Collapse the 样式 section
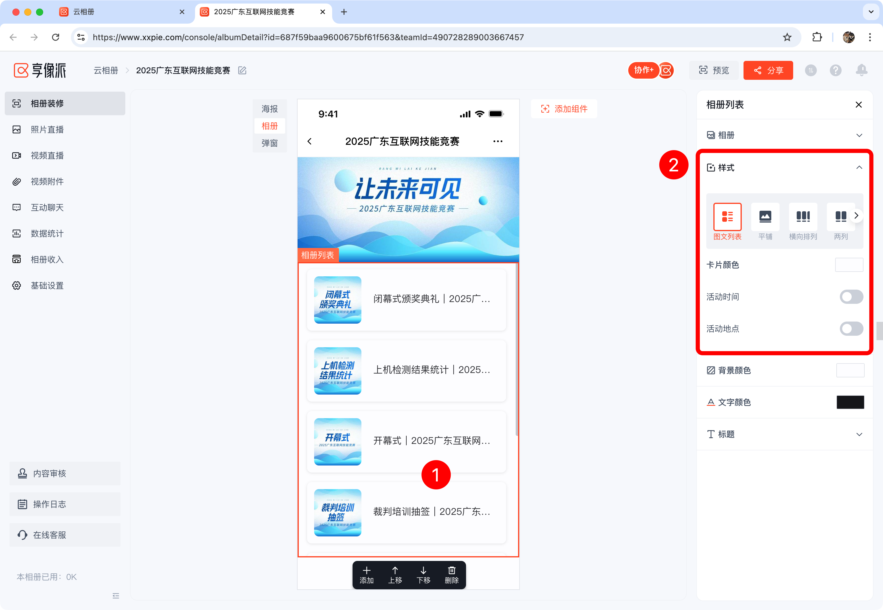Screen dimensions: 883x610 [859, 167]
